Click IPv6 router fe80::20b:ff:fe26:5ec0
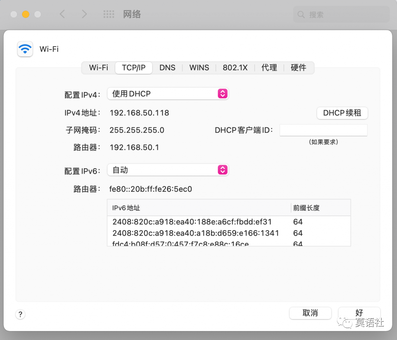 coord(151,189)
